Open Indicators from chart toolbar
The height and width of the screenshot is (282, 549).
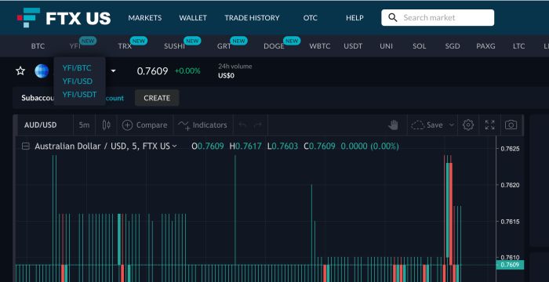pos(202,125)
